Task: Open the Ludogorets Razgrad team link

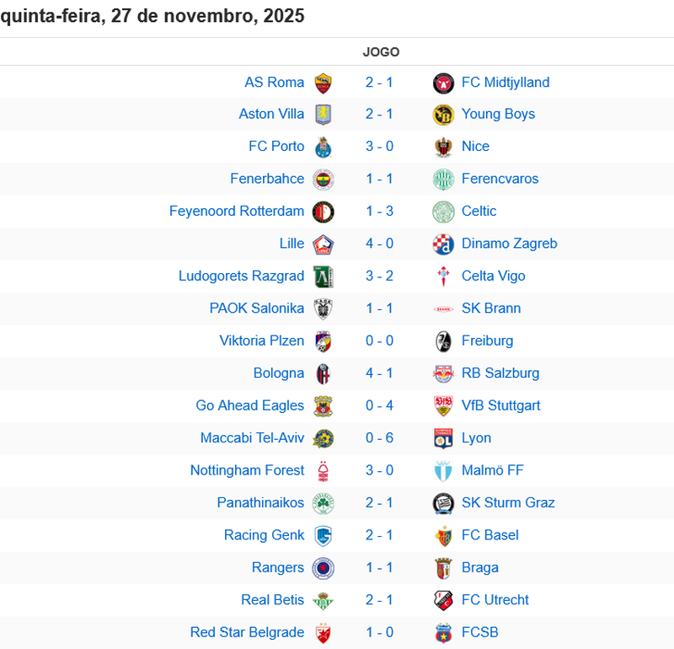Action: pyautogui.click(x=241, y=276)
